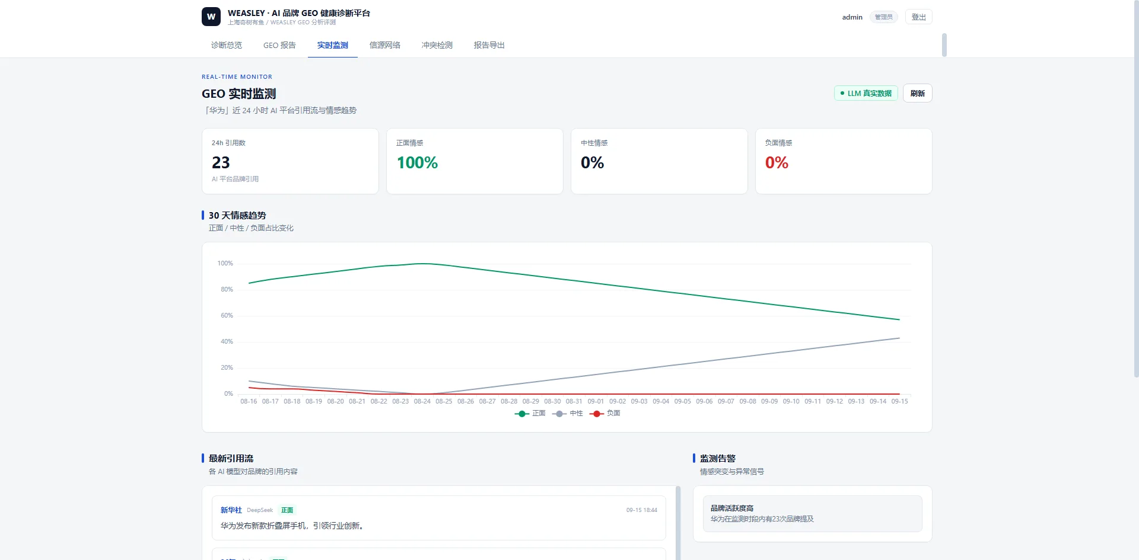Screen dimensions: 1139x560
Task: Click the 最新引用流 section heading
Action: pyautogui.click(x=231, y=458)
